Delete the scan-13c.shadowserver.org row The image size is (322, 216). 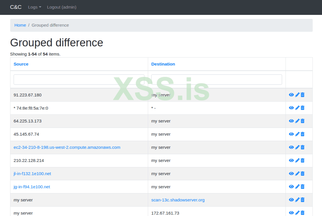click(303, 200)
